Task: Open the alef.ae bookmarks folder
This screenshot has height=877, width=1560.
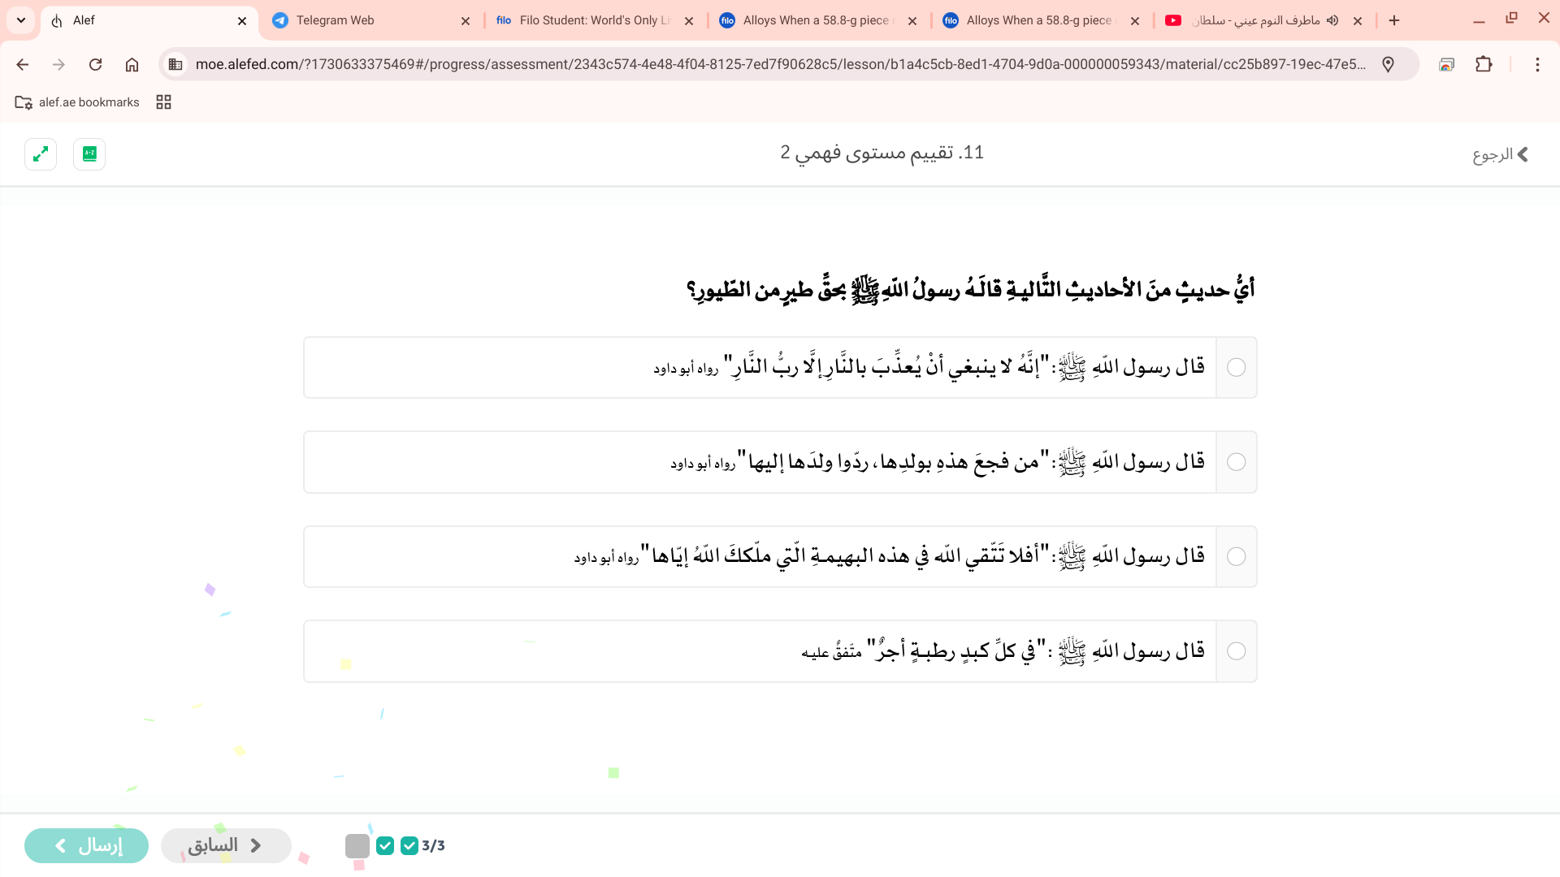Action: [x=77, y=102]
